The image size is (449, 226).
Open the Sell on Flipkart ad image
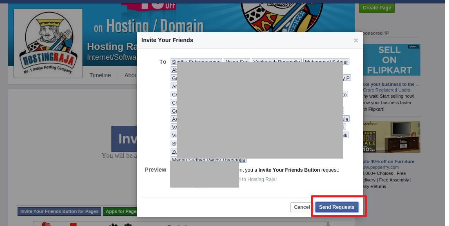(x=391, y=60)
